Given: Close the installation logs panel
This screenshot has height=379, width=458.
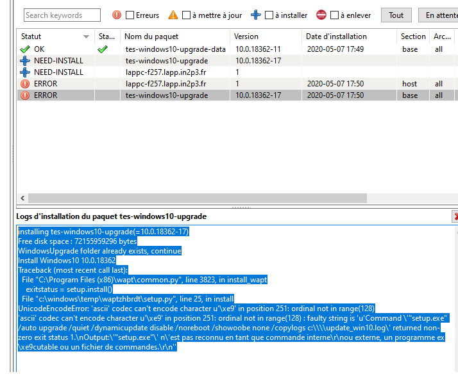Looking at the screenshot, I should (455, 216).
